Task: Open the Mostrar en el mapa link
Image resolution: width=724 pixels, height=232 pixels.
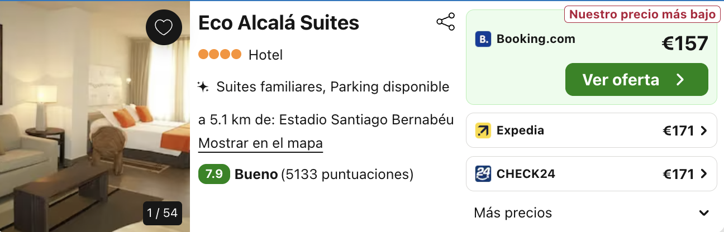Action: click(x=261, y=143)
